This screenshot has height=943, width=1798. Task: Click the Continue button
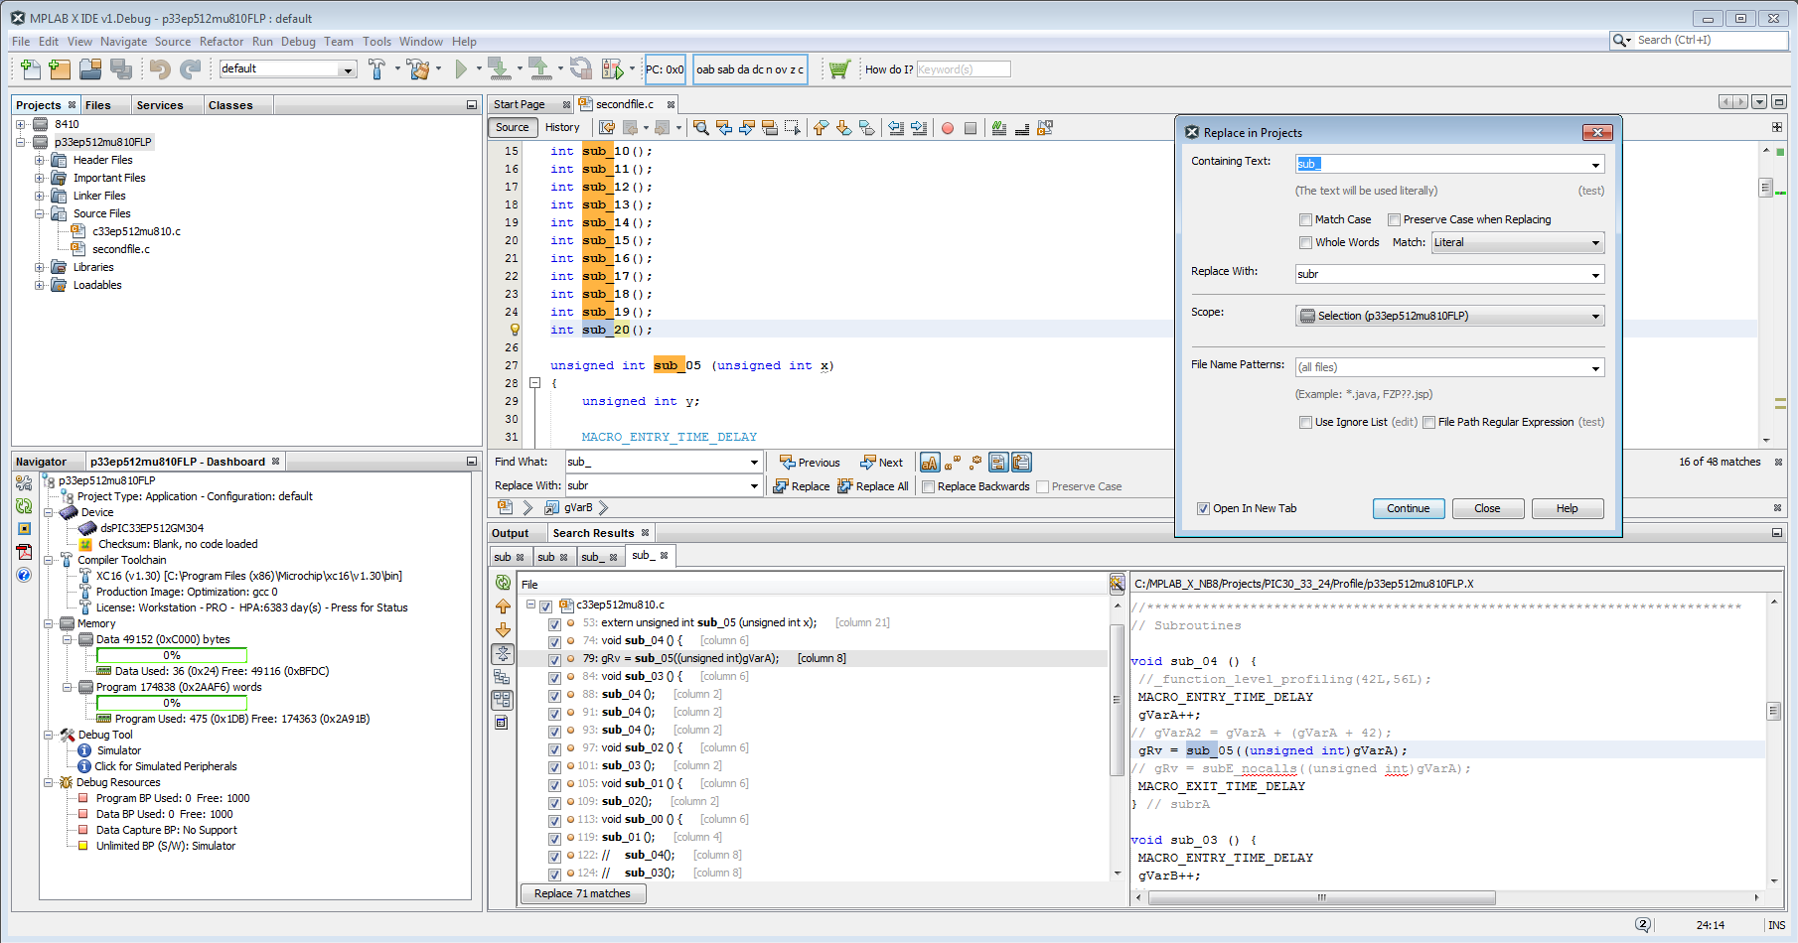click(x=1408, y=508)
